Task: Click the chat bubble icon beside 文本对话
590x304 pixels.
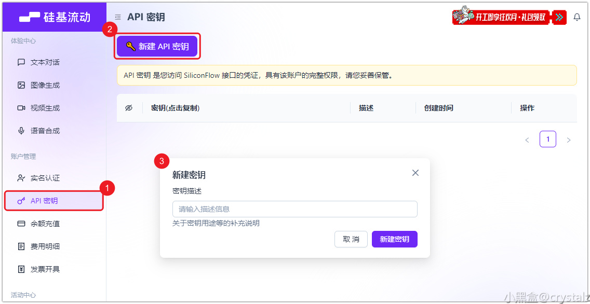Action: [x=21, y=62]
